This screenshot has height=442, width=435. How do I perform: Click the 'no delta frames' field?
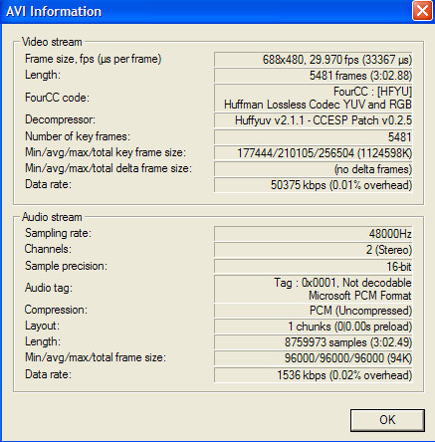[x=314, y=169]
